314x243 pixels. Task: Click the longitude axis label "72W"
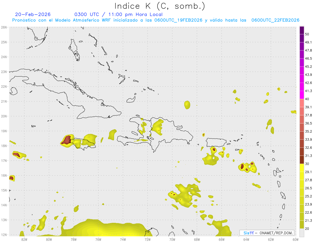click(x=148, y=240)
